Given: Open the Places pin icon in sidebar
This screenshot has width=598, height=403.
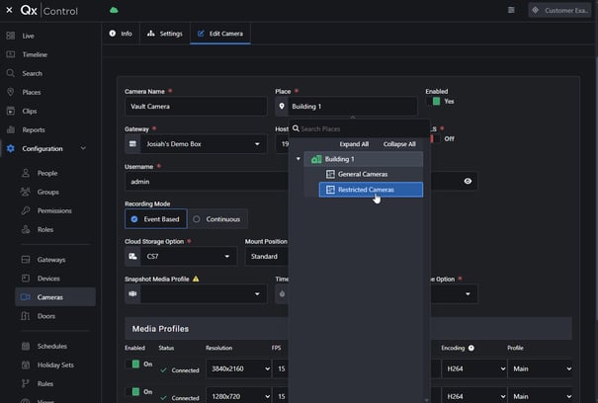Looking at the screenshot, I should tap(11, 92).
